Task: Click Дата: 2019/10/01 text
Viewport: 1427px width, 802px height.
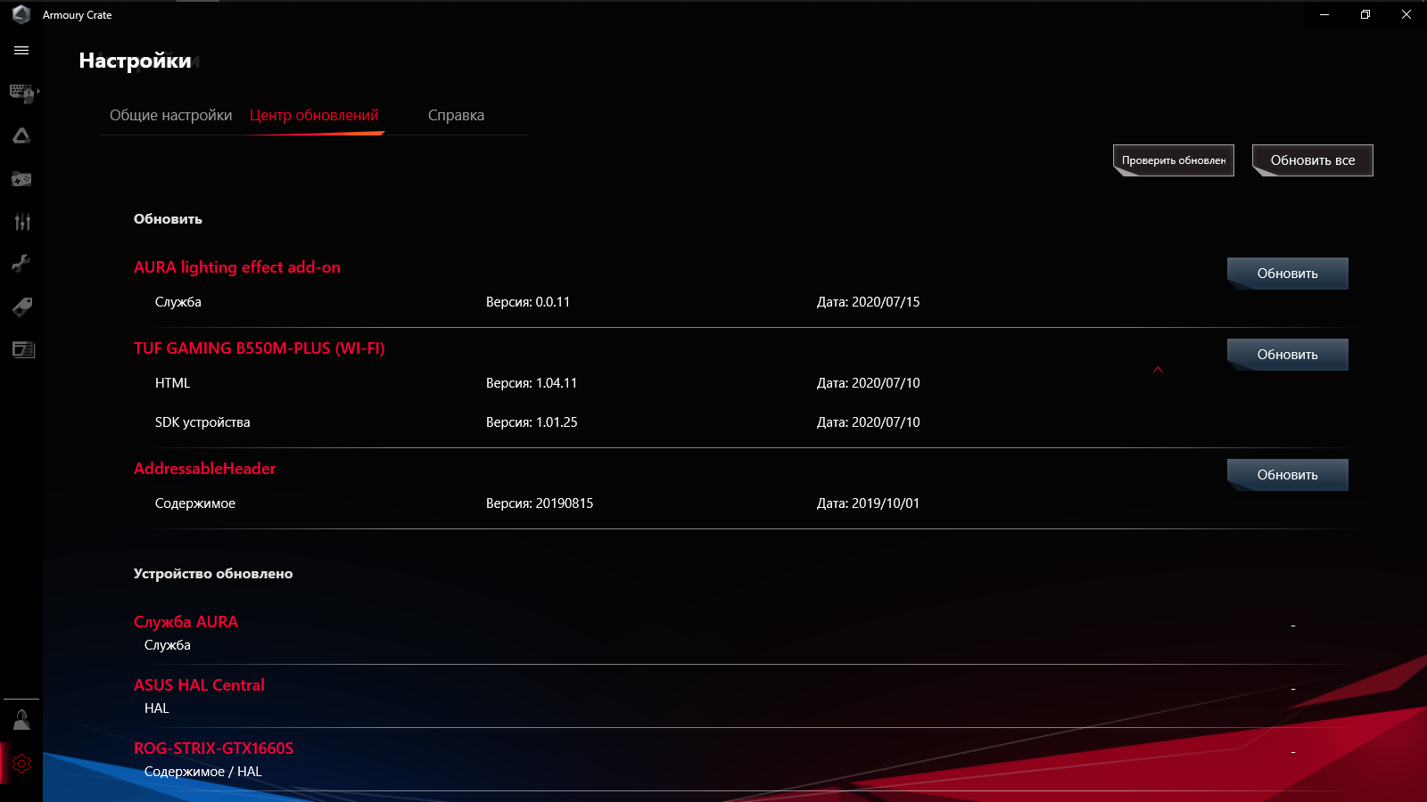Action: click(869, 503)
